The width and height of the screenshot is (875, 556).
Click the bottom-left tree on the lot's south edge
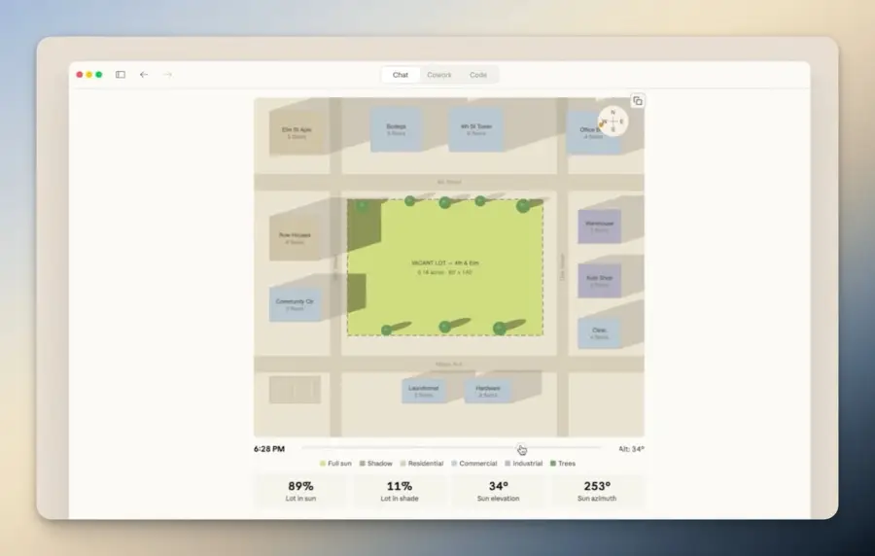[386, 330]
